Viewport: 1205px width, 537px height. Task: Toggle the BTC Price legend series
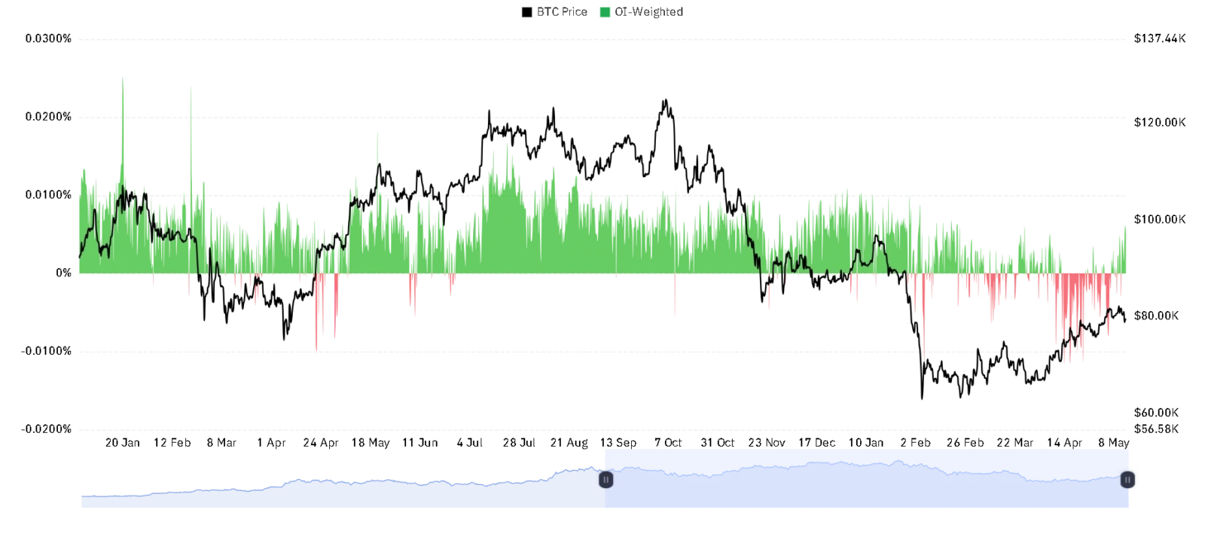click(x=554, y=12)
